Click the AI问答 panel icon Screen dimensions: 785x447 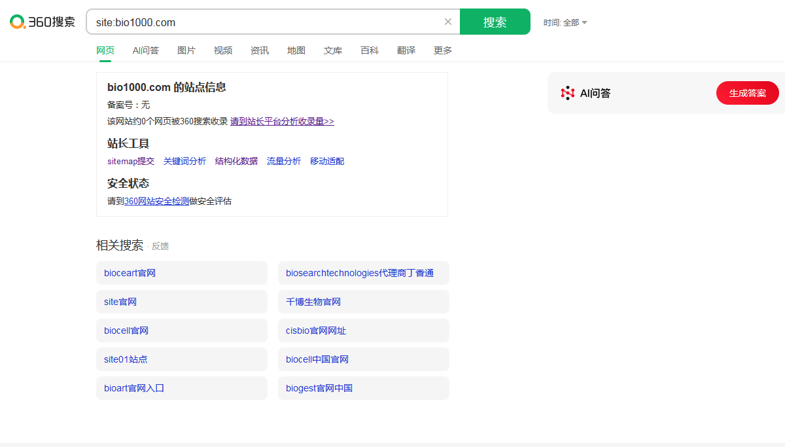tap(567, 93)
